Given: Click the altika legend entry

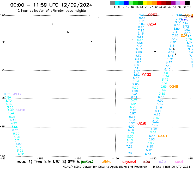Looking at the screenshot, I should (106, 161).
